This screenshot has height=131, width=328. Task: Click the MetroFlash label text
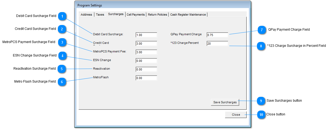(101, 77)
